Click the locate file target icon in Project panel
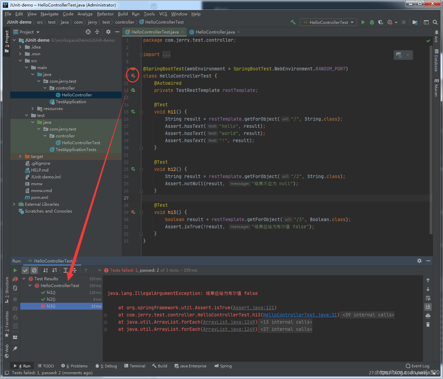Image resolution: width=443 pixels, height=379 pixels. click(88, 32)
